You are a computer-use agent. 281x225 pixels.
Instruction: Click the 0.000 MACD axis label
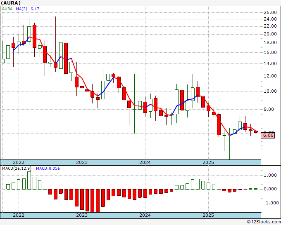pos(270,189)
